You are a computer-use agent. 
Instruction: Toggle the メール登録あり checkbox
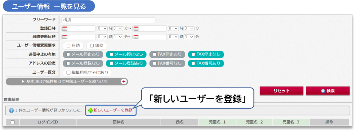coord(111,63)
